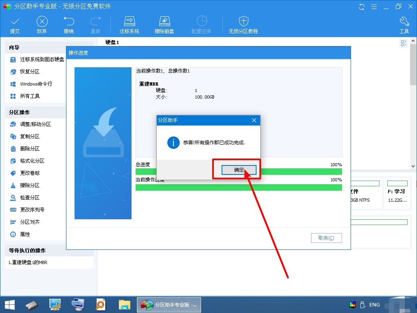Choose 调整/移动分区 operation

coord(31,124)
